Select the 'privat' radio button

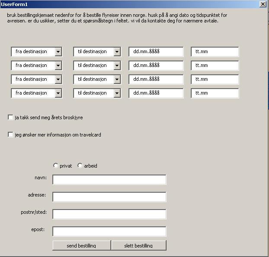[55, 166]
